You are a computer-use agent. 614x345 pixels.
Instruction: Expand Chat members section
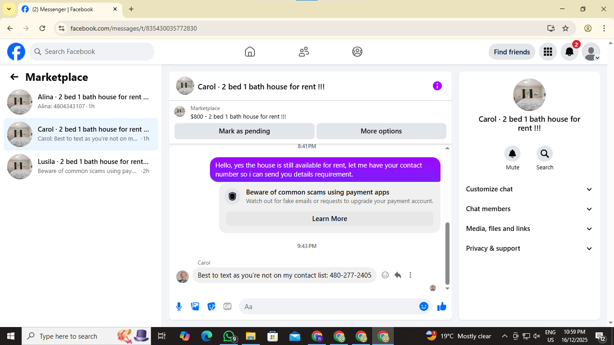click(529, 209)
